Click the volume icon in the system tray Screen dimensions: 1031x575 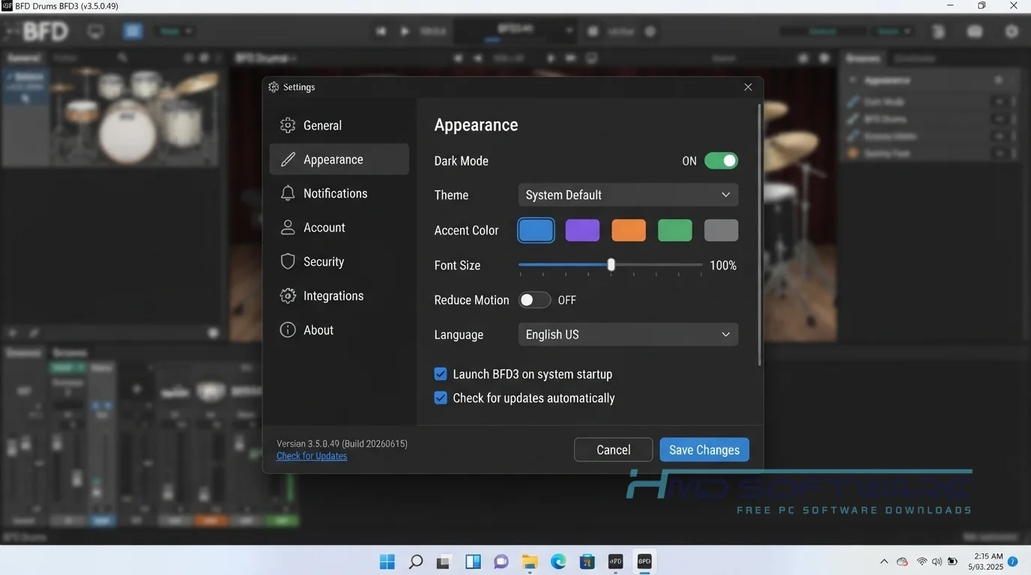(937, 562)
